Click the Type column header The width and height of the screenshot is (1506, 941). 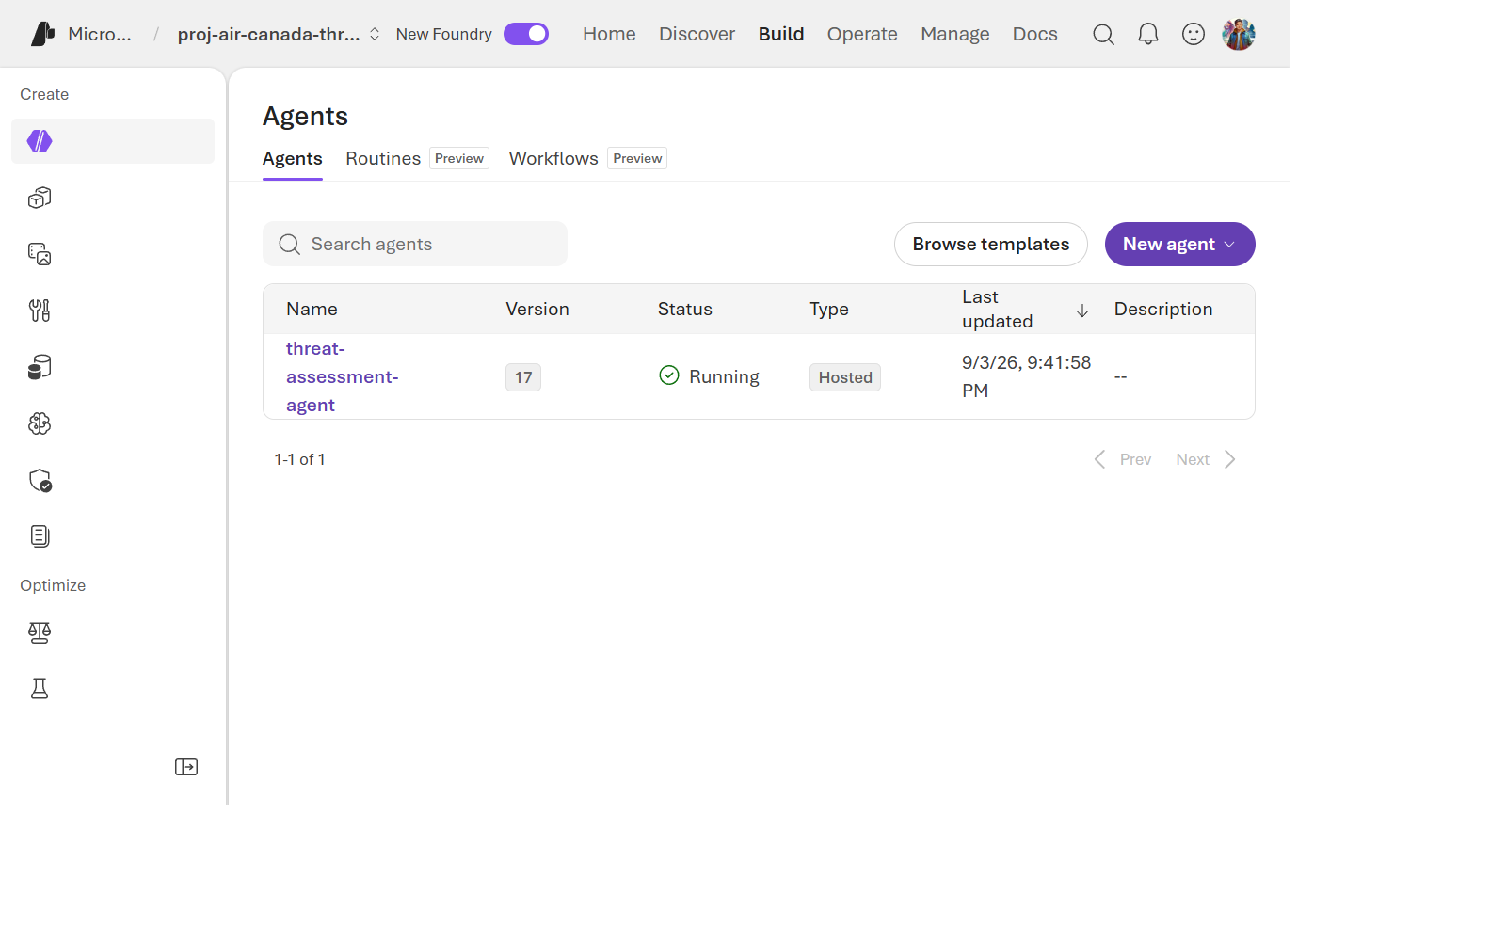(829, 309)
